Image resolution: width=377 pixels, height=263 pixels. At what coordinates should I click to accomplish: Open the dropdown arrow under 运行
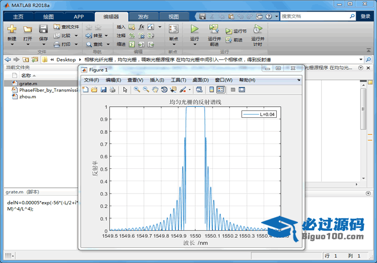(195, 44)
